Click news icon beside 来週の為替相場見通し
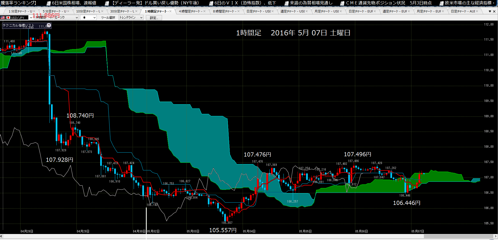This screenshot has width=498, height=240. (x=287, y=3)
